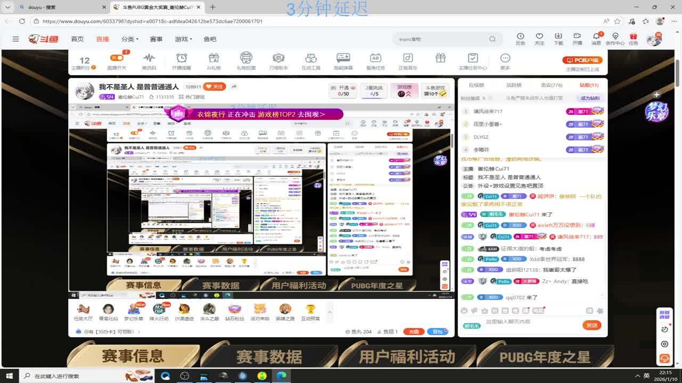This screenshot has height=383, width=682.
Task: Open the 消息 notifications bell
Action: coord(596,39)
